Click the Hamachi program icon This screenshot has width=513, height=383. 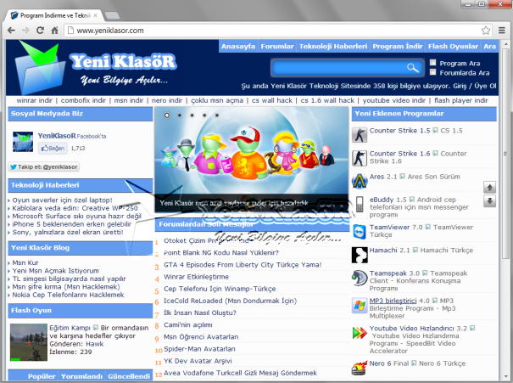pos(359,256)
